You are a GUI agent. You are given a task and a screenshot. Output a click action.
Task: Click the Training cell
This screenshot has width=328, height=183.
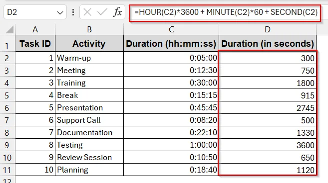click(x=89, y=83)
